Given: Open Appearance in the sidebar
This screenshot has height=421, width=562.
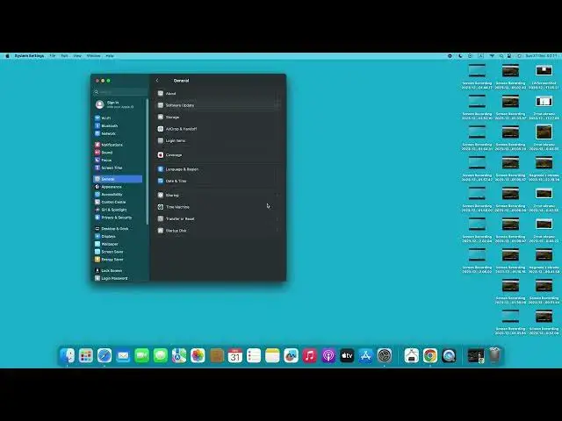Looking at the screenshot, I should point(108,187).
